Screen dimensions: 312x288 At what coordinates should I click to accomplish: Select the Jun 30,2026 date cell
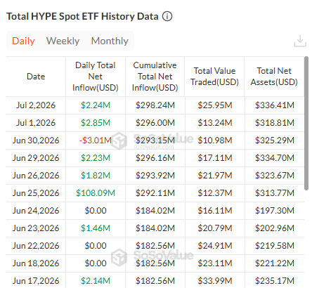pos(36,140)
